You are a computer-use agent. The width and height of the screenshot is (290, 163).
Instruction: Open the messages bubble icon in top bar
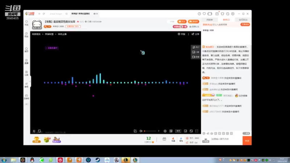coord(228,14)
